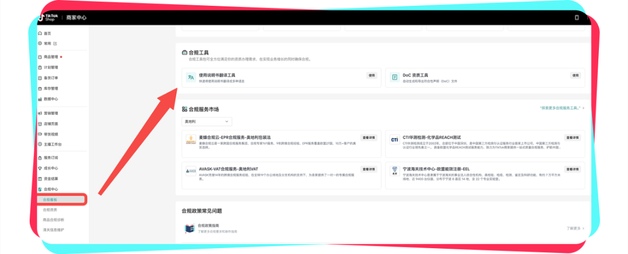Follow the 探索更多合规服务工具 link
Screen dimensions: 628x254
coord(562,108)
